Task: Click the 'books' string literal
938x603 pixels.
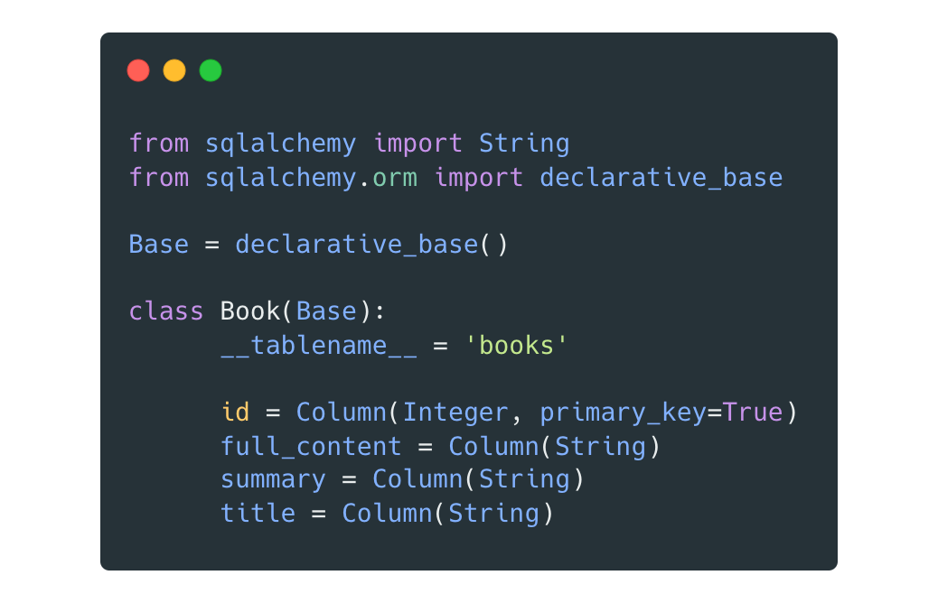Action: pos(516,345)
